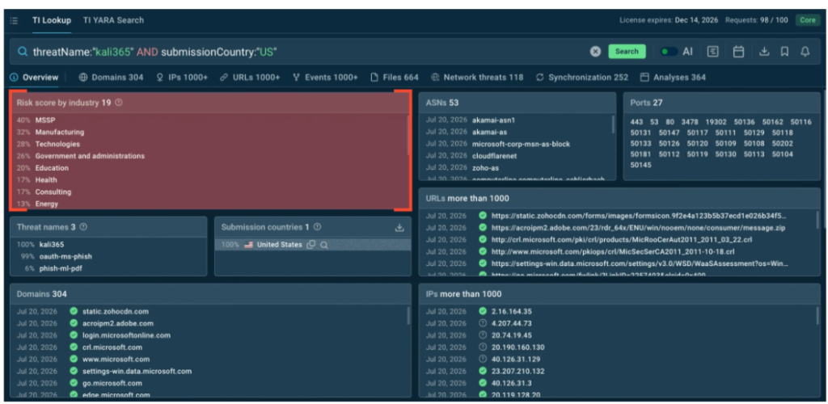Click the License expires Dec 14, 2026 text
The height and width of the screenshot is (404, 828).
click(669, 20)
